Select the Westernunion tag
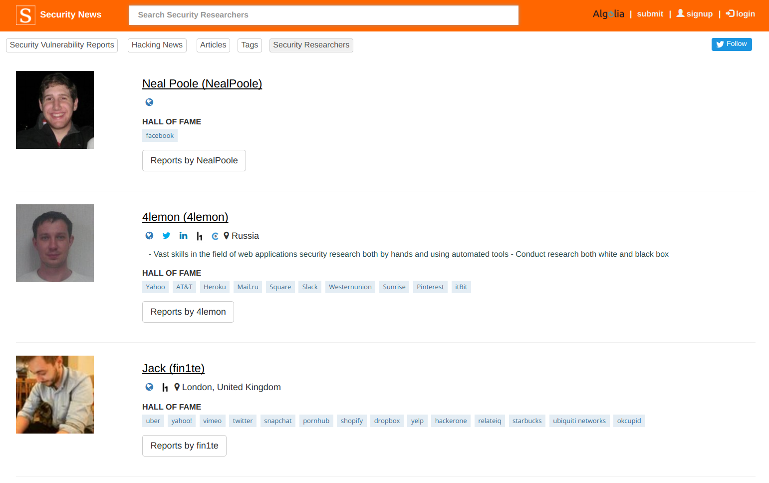769x483 pixels. point(350,287)
